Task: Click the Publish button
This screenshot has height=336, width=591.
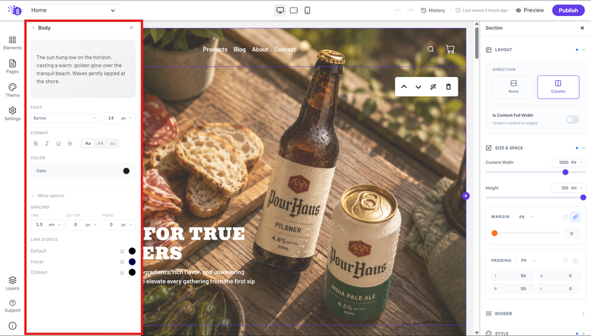Action: [568, 10]
